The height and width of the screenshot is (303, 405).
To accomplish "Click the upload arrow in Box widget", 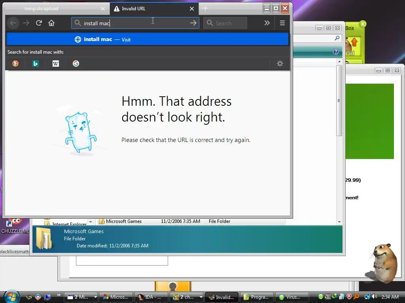I will [x=354, y=42].
